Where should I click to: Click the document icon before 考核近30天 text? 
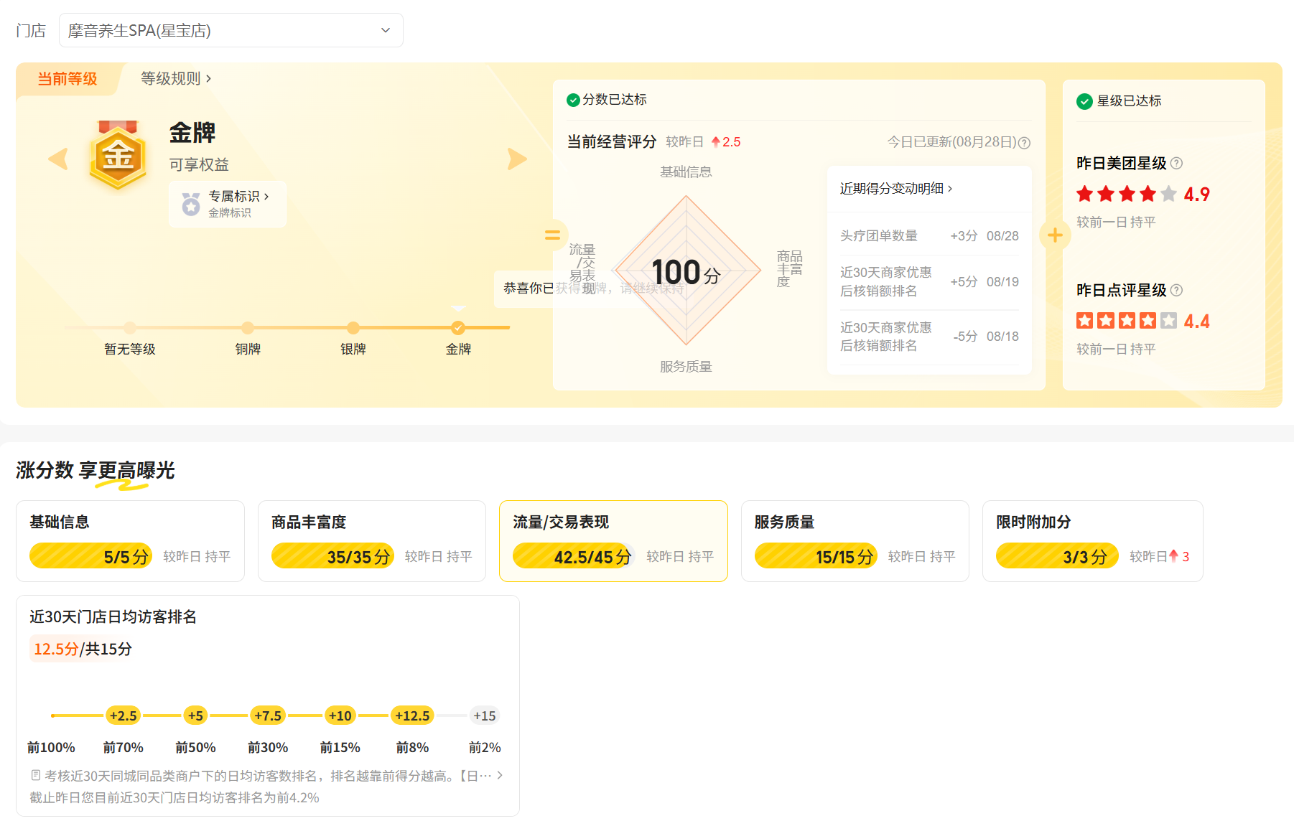pos(35,775)
